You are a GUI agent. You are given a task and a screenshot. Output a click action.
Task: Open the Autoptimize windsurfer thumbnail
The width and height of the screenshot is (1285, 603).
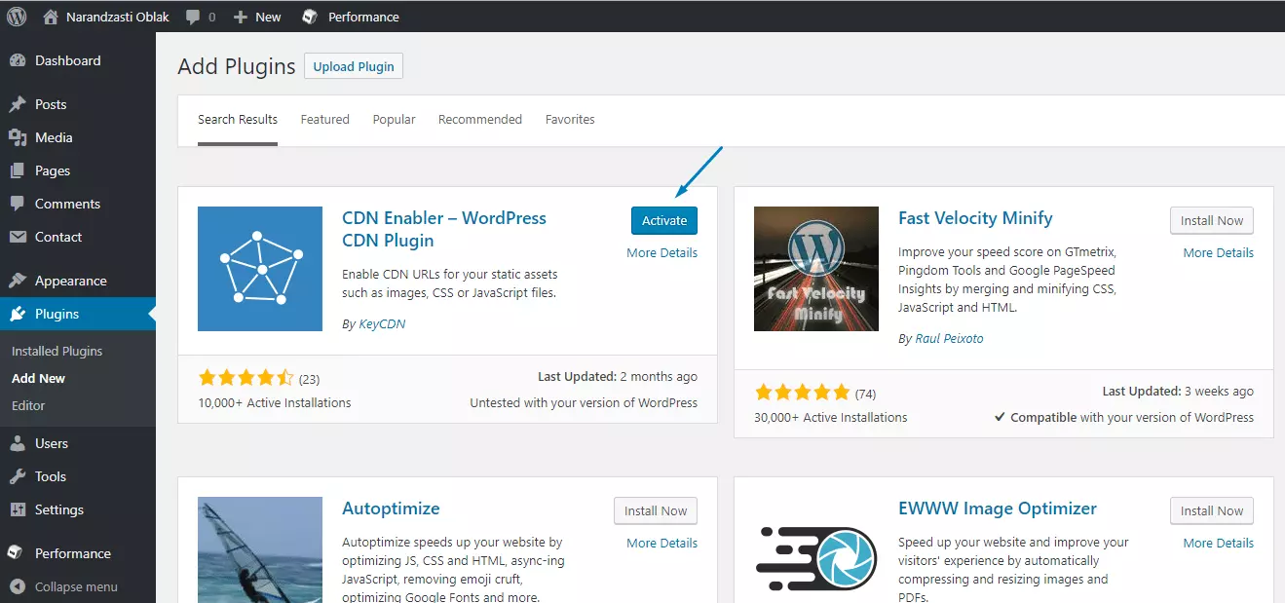coord(260,549)
